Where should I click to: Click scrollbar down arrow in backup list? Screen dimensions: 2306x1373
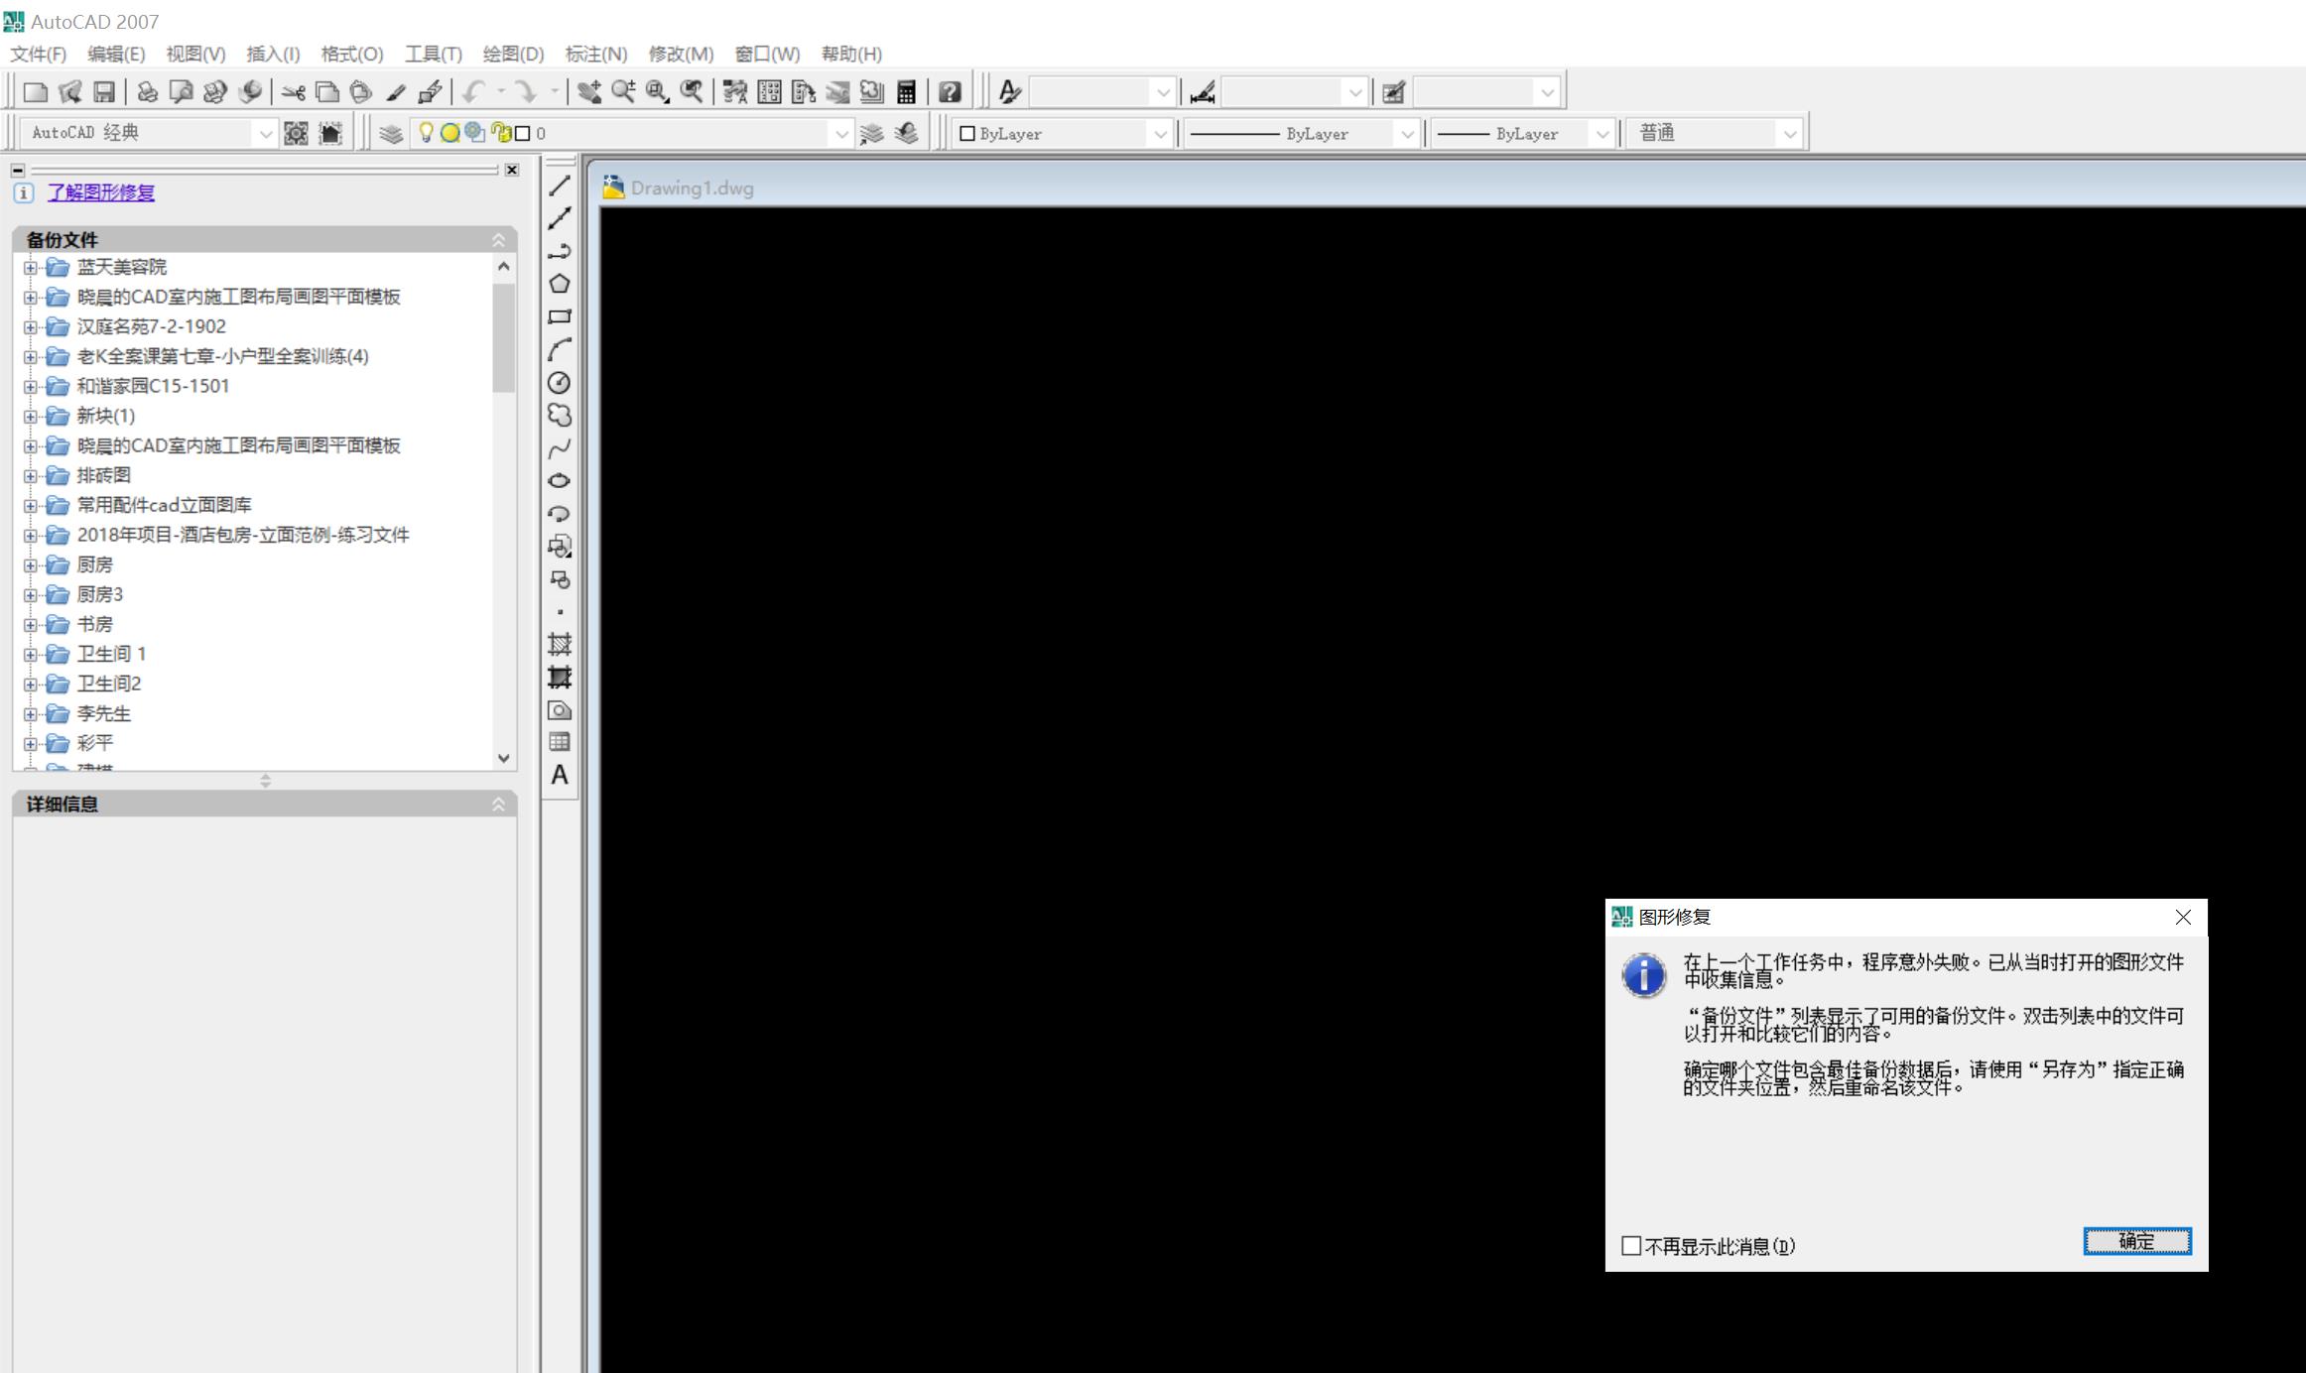504,758
